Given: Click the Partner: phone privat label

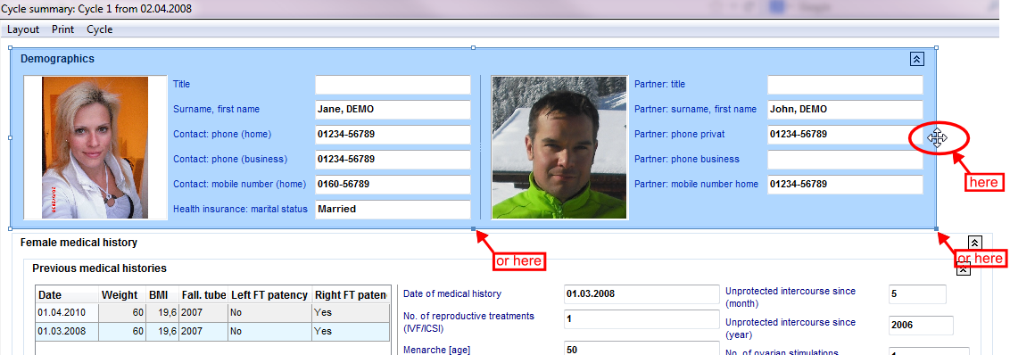Looking at the screenshot, I should pyautogui.click(x=680, y=135).
